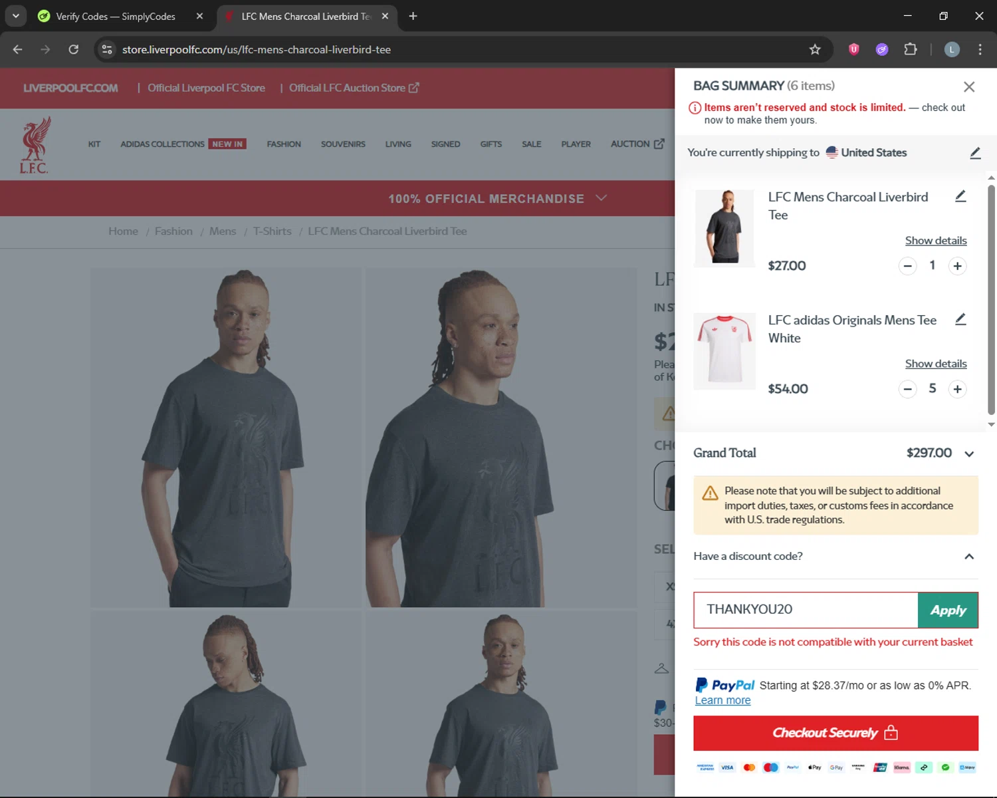Open the SOUVENIRS menu
The height and width of the screenshot is (798, 997).
click(x=343, y=144)
